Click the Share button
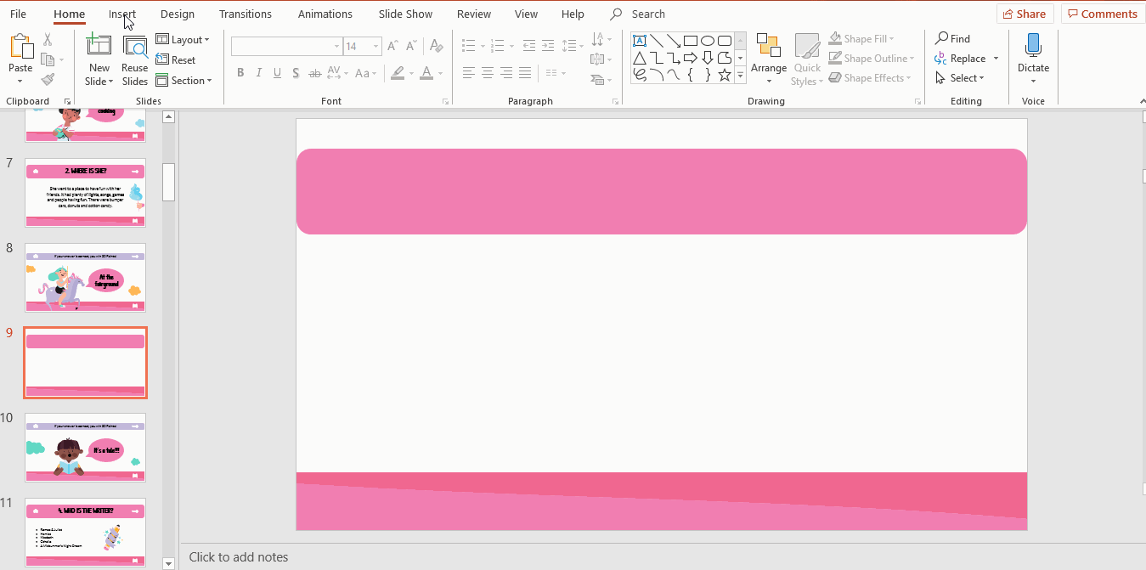Image resolution: width=1146 pixels, height=570 pixels. (1025, 14)
